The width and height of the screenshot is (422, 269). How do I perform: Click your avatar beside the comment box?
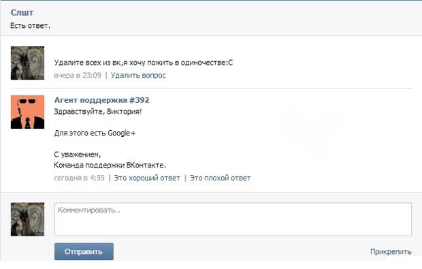coord(27,219)
